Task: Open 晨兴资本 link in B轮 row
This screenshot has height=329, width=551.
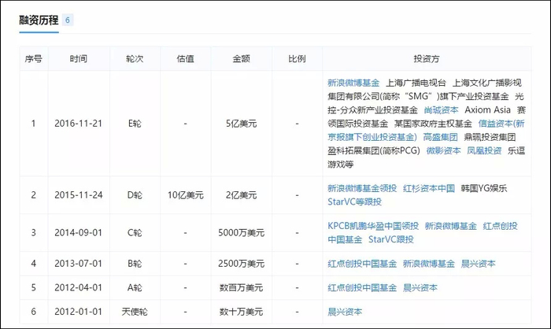Action: 479,264
